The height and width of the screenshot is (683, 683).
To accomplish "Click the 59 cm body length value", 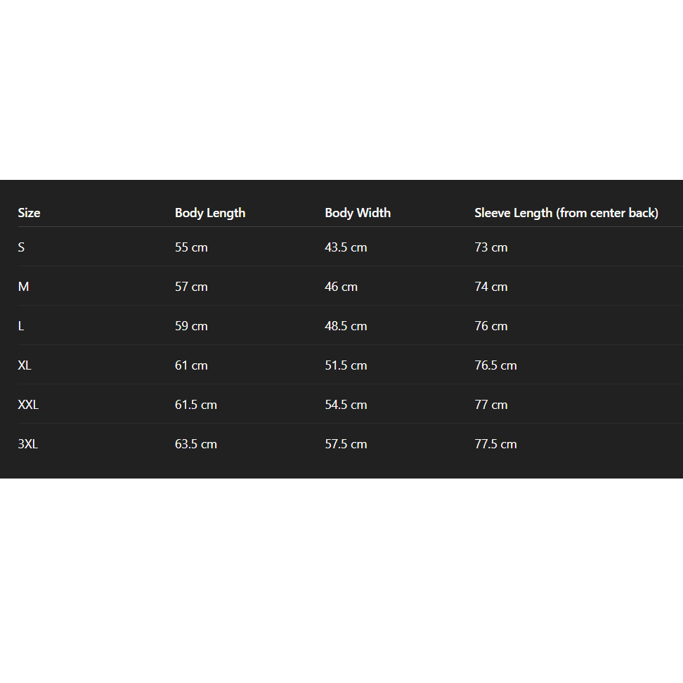I will pos(191,326).
